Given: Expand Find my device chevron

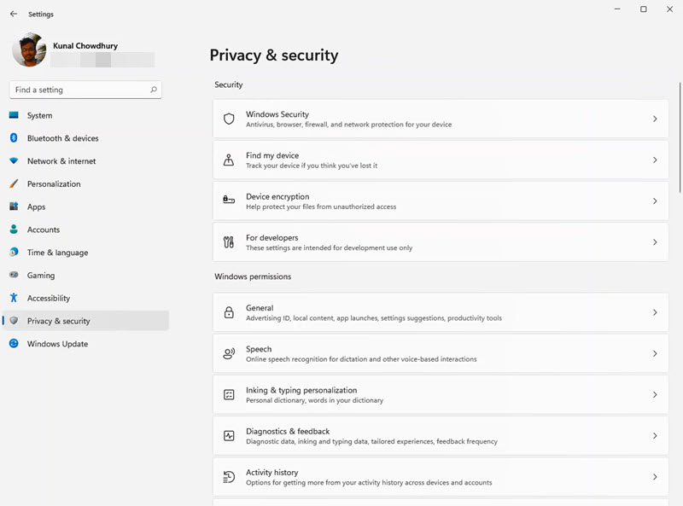Looking at the screenshot, I should 655,160.
